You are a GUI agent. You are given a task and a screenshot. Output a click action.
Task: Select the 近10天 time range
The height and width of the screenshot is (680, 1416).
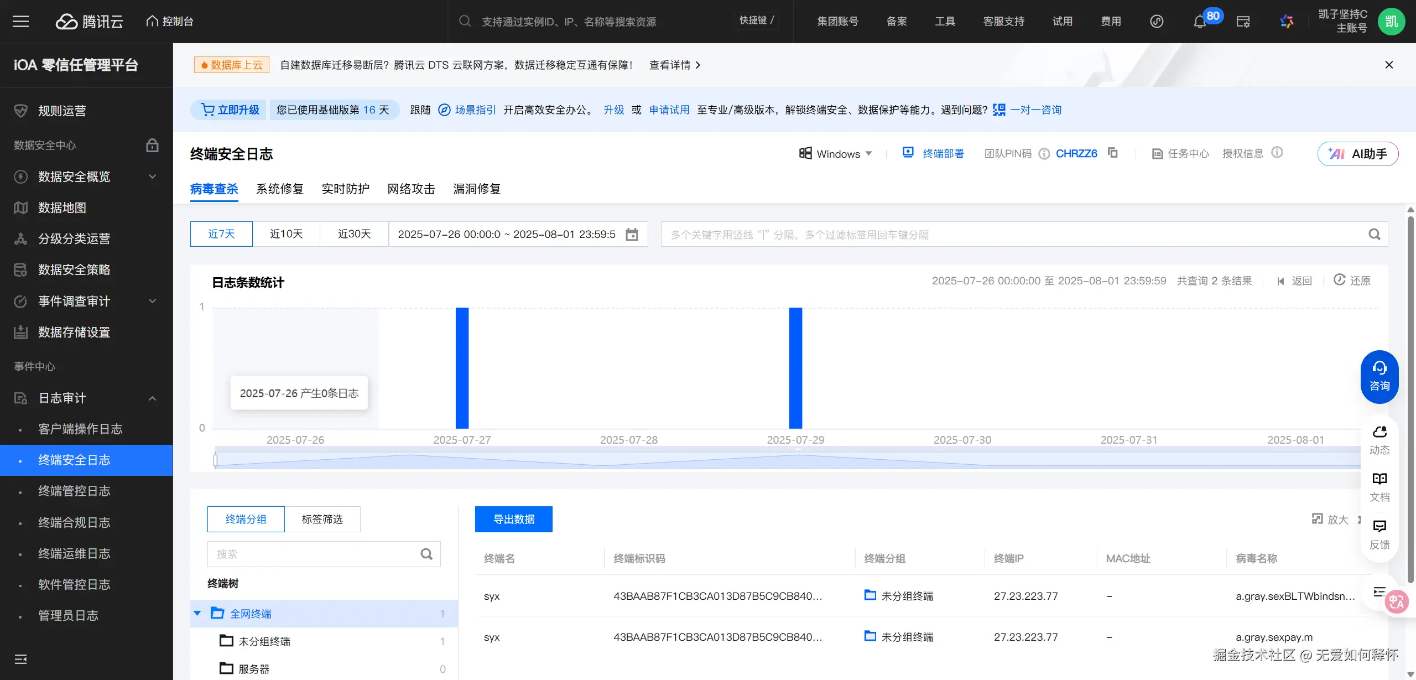click(x=286, y=234)
